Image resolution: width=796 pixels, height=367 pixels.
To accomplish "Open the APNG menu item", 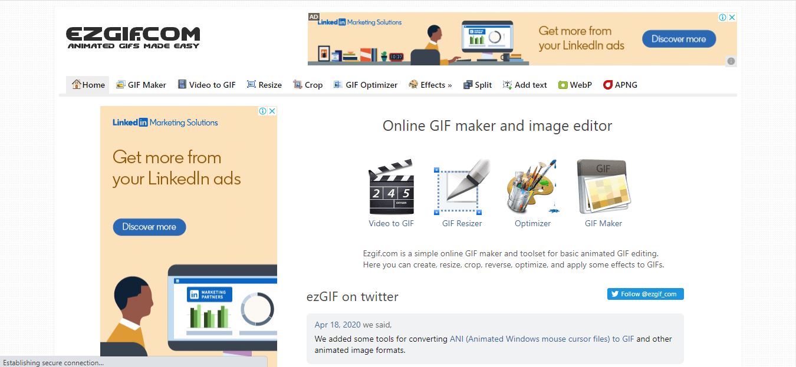I will tap(620, 85).
